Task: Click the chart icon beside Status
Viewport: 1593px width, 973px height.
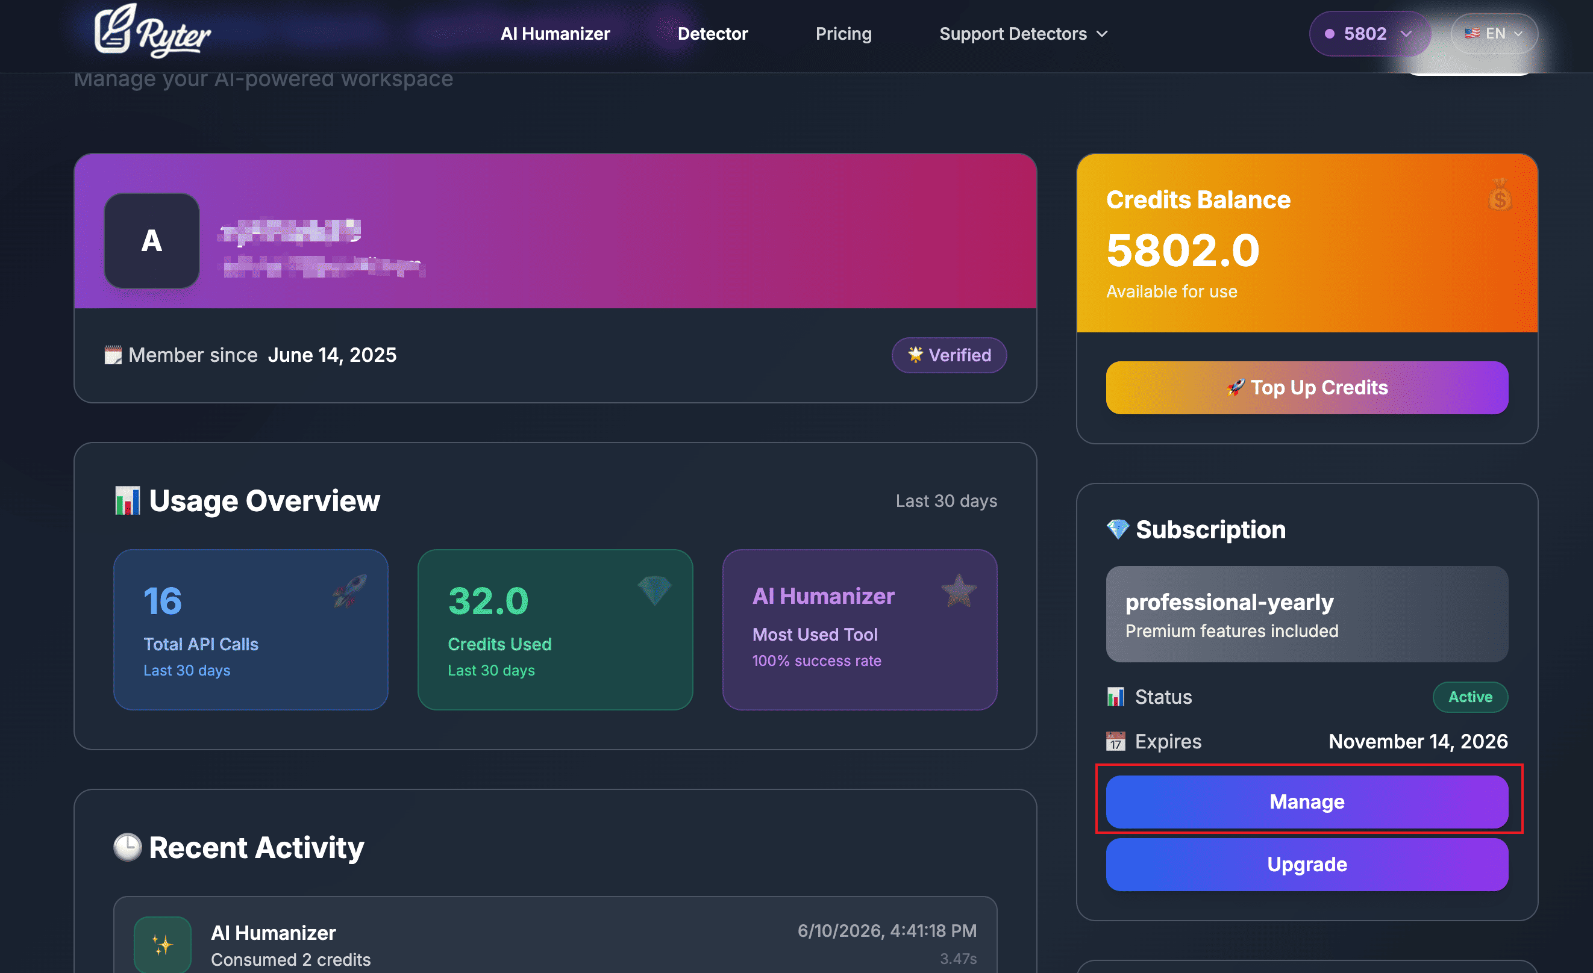Action: tap(1115, 697)
